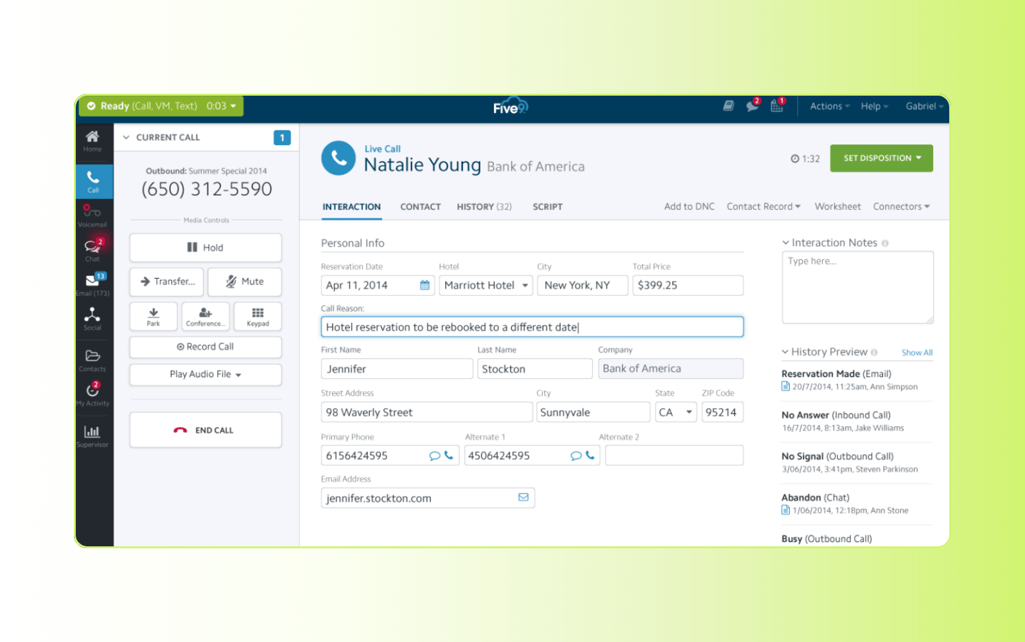The image size is (1025, 642).
Task: Send text to primary phone 6156424595
Action: tap(435, 456)
